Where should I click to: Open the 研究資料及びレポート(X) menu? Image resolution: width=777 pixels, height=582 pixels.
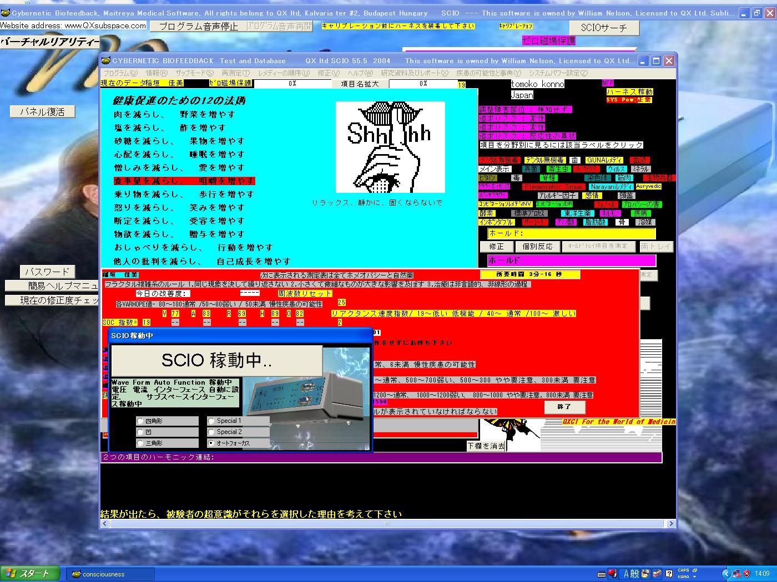(415, 73)
